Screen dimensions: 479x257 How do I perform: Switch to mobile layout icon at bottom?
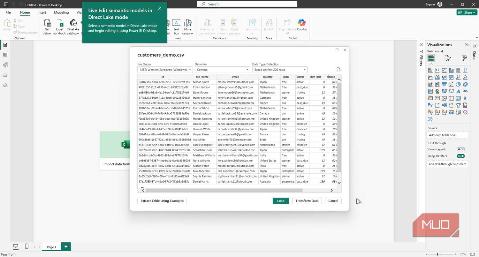tap(27, 246)
